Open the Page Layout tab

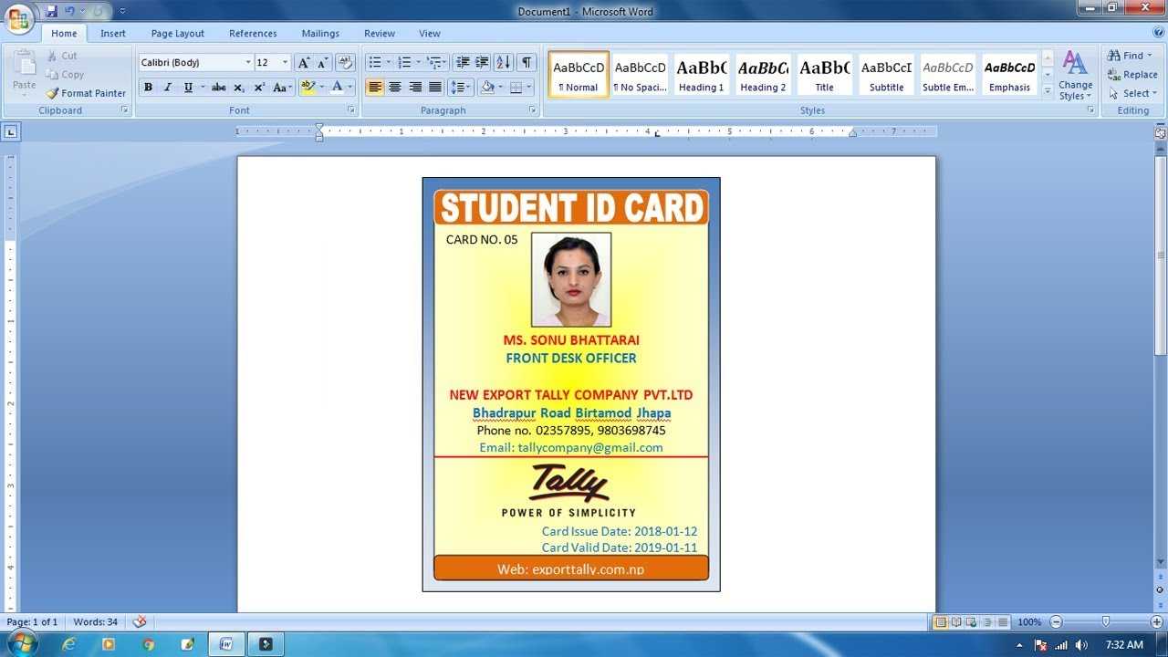pyautogui.click(x=177, y=34)
